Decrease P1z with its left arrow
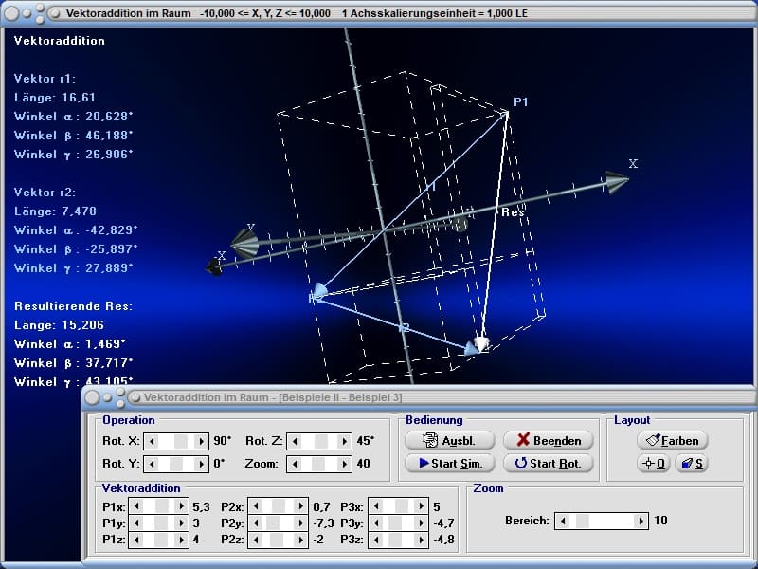Image resolution: width=758 pixels, height=569 pixels. tap(135, 539)
